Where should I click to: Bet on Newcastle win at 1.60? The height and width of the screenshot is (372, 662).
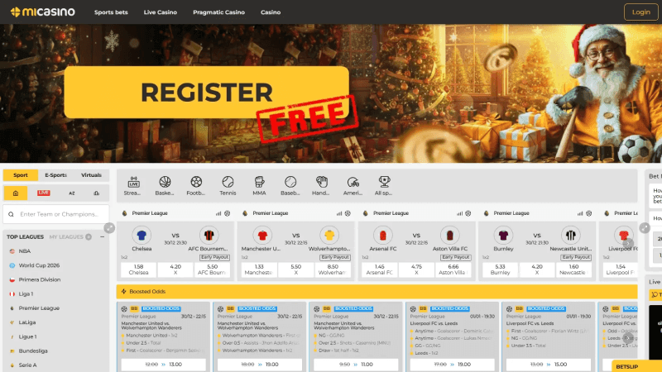point(573,269)
